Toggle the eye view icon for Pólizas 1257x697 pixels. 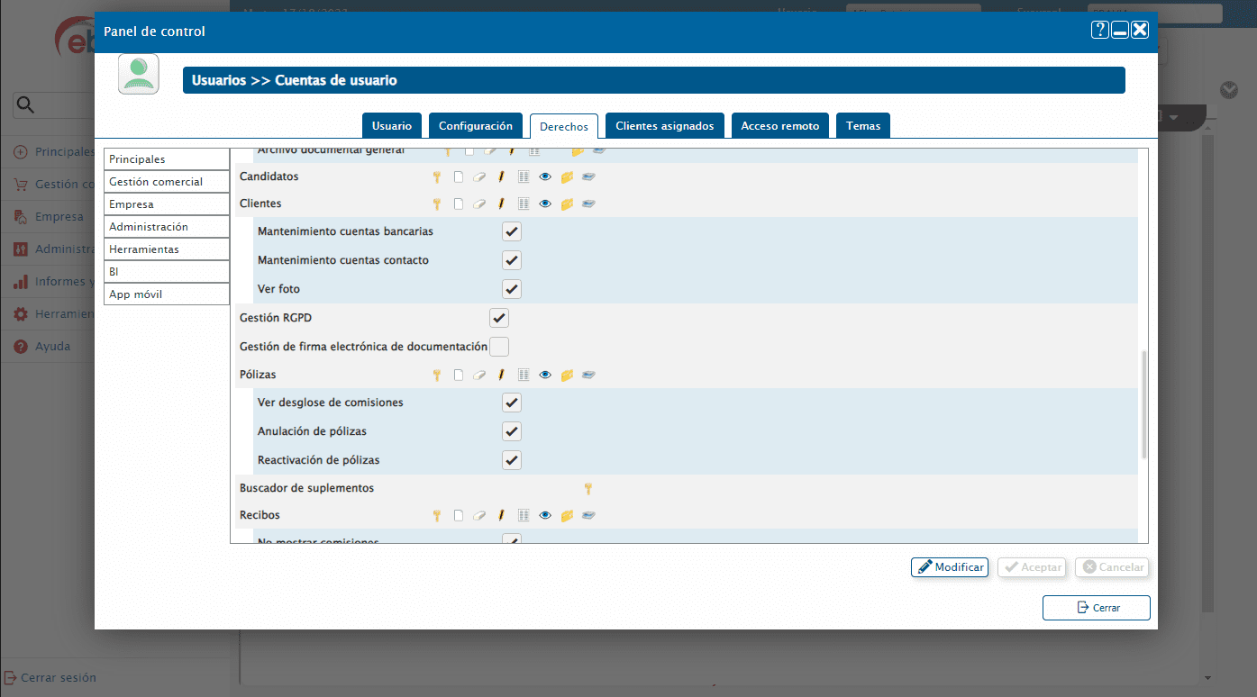[x=545, y=376]
